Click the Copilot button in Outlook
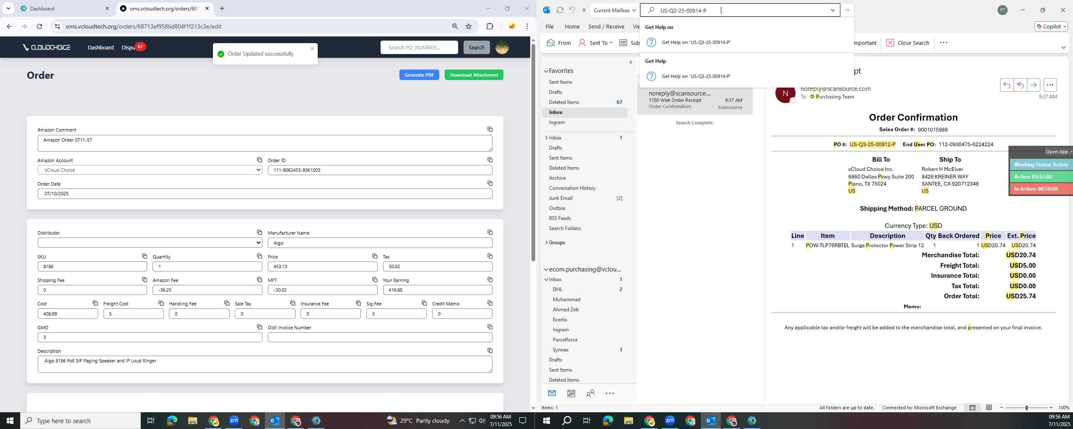The height and width of the screenshot is (429, 1073). (x=1051, y=26)
